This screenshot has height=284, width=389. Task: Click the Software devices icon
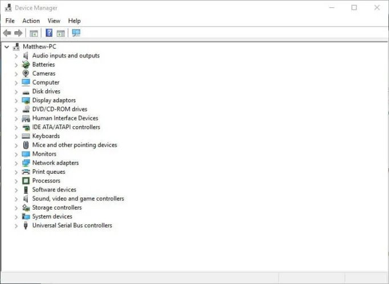(x=26, y=190)
